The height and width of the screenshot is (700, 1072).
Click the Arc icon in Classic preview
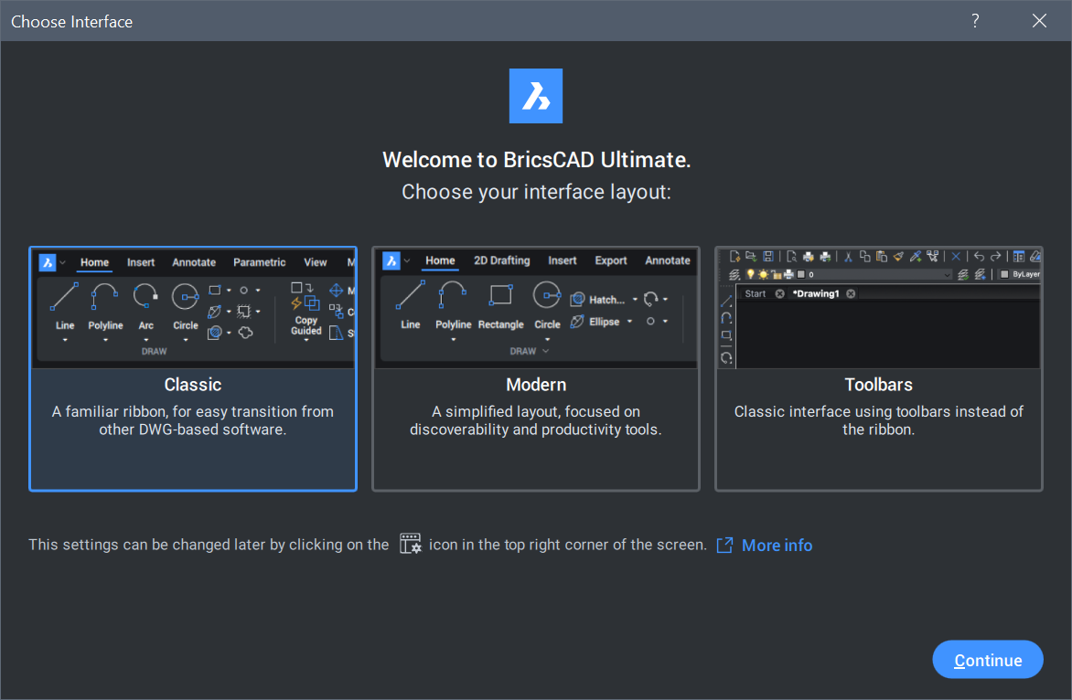(x=145, y=297)
